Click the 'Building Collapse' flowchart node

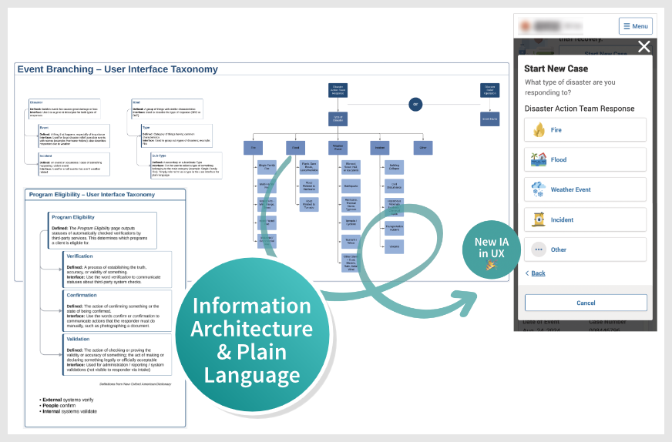tap(394, 167)
